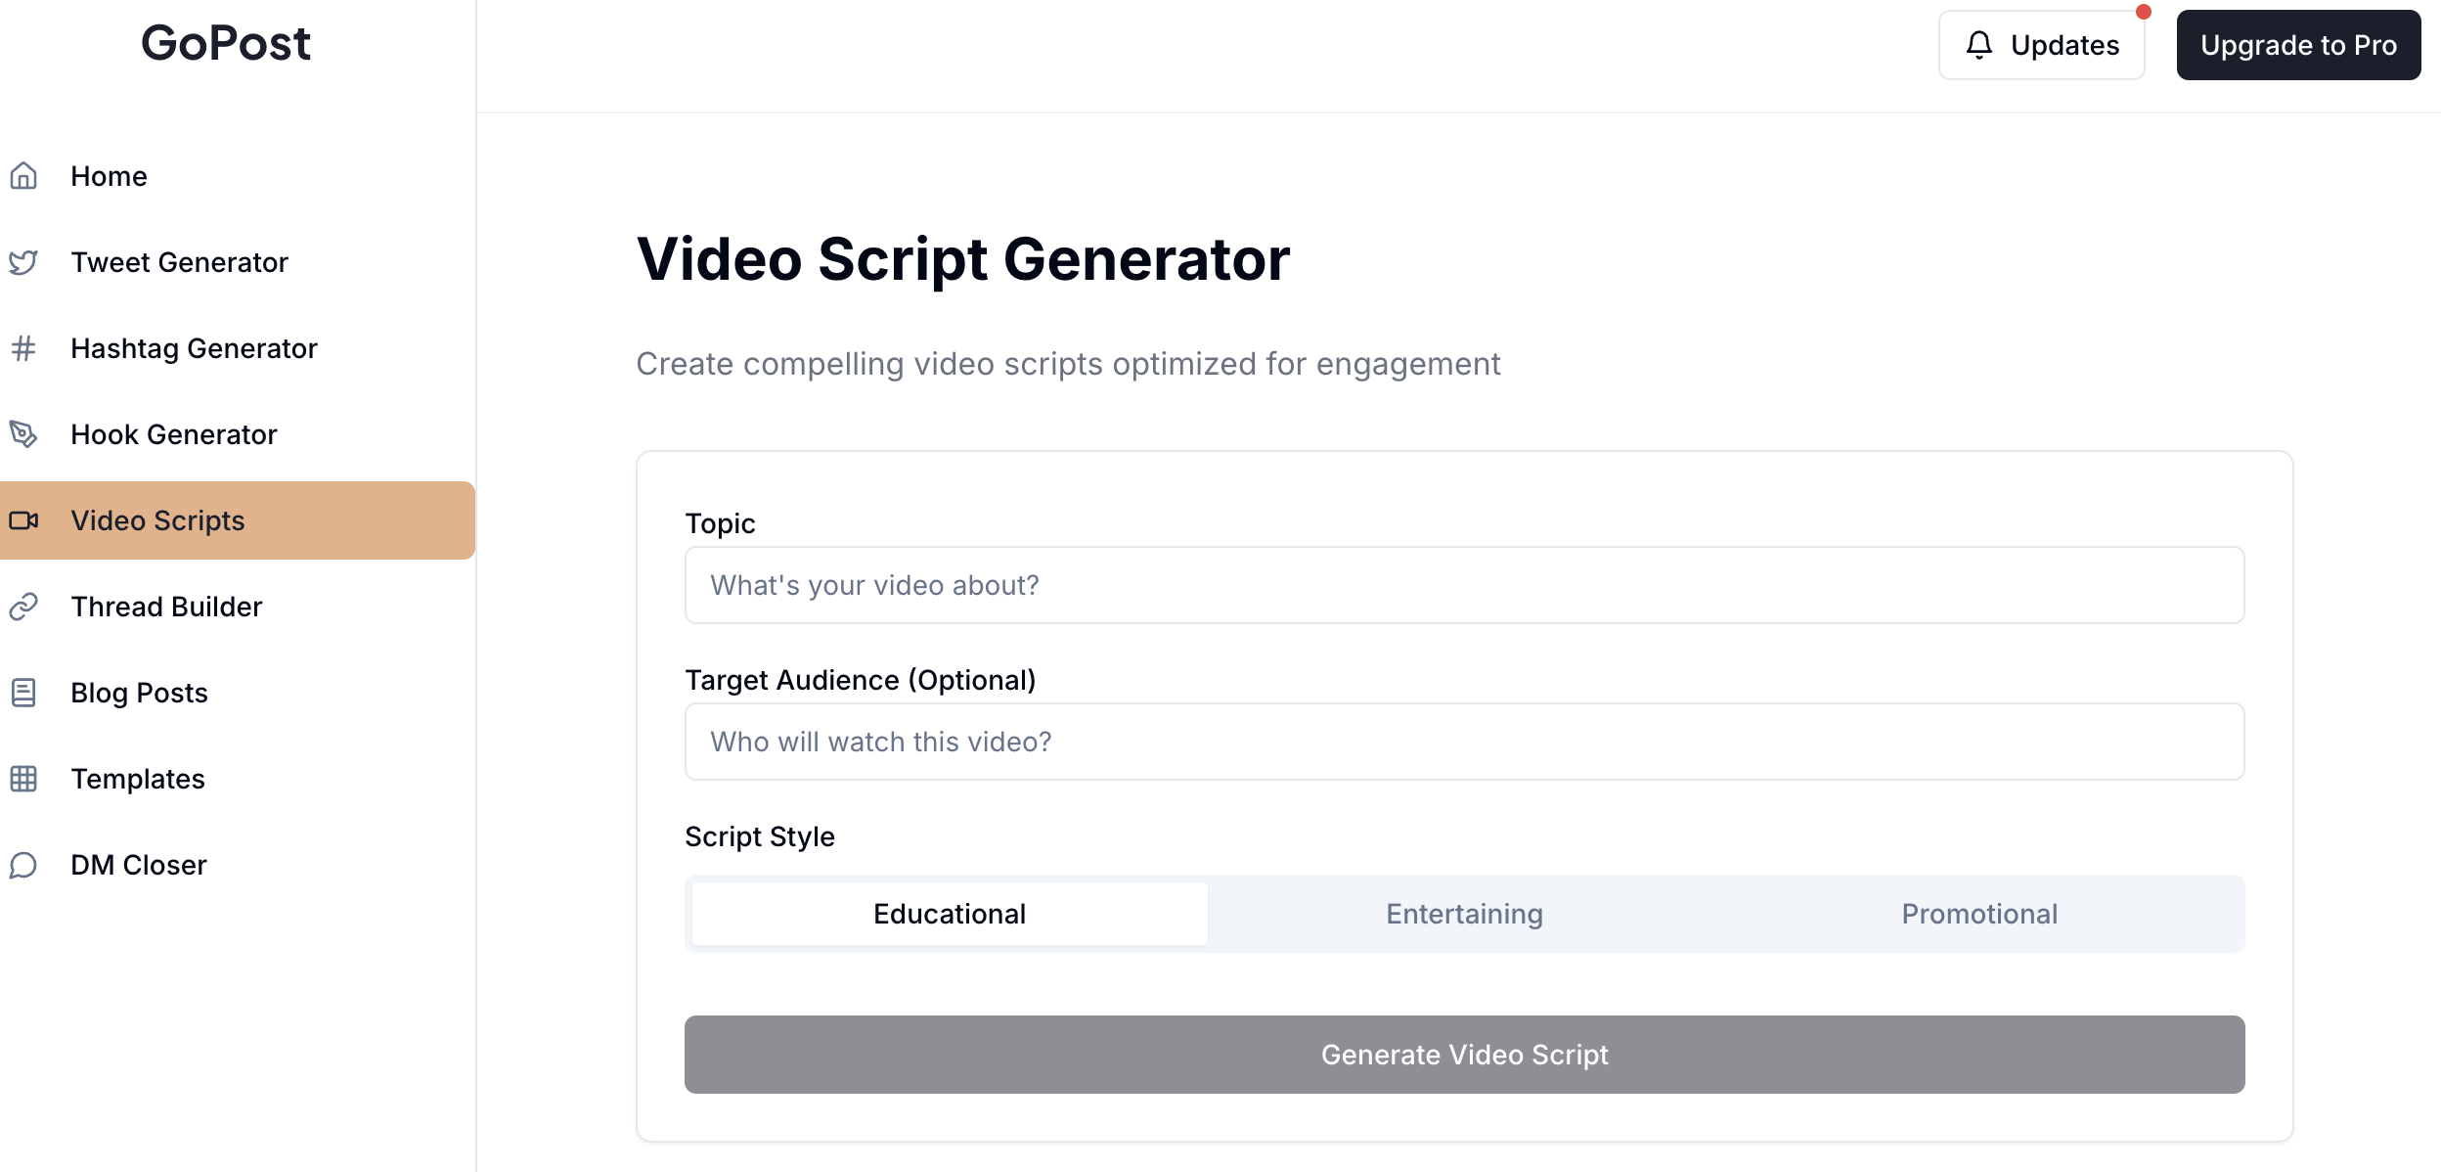The width and height of the screenshot is (2441, 1172).
Task: Click Generate Video Script button
Action: (1464, 1055)
